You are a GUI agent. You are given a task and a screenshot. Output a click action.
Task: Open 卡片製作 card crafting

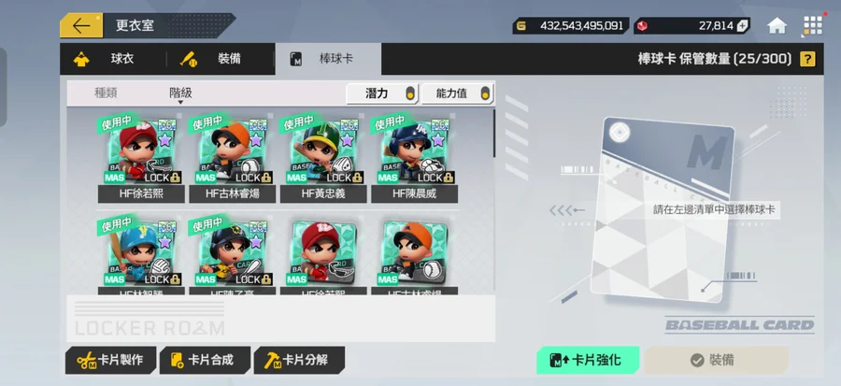(111, 360)
